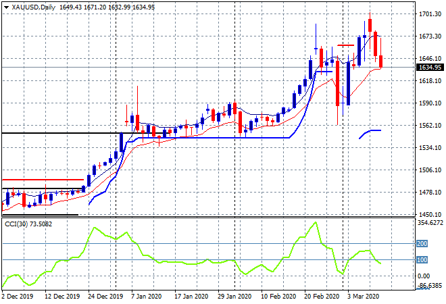Click the CCI 100 level label

pos(422,260)
